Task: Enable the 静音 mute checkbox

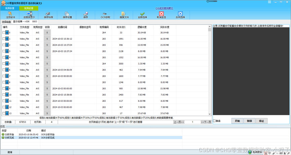Action: tap(214, 121)
